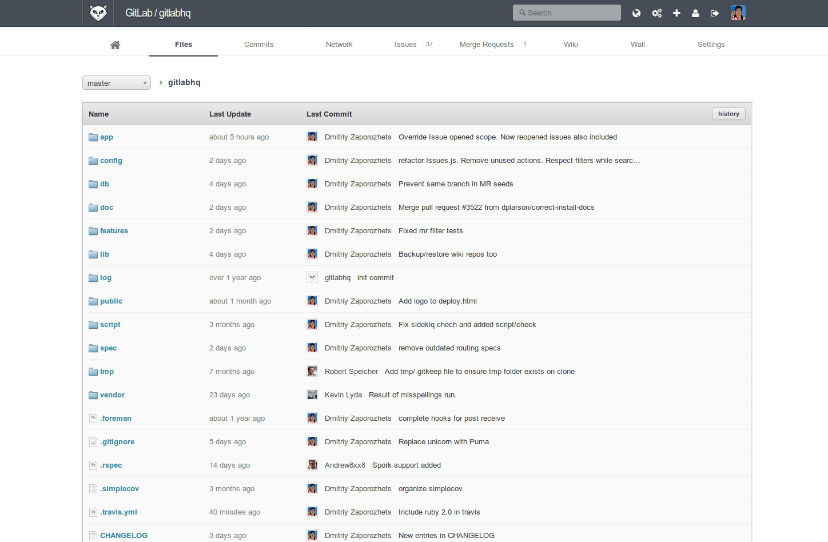Open the CHANGELOG file link
The height and width of the screenshot is (542, 828).
point(124,535)
